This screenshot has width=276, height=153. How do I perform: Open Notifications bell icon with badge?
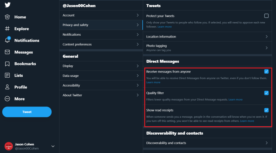click(8, 40)
